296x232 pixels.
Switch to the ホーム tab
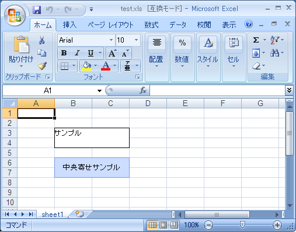coord(43,25)
